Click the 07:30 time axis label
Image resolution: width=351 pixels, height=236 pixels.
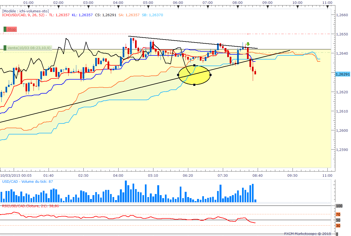(223, 175)
